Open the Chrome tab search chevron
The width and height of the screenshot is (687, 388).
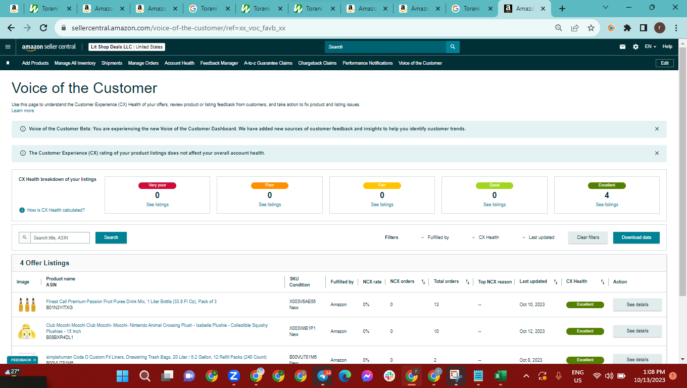click(x=606, y=8)
